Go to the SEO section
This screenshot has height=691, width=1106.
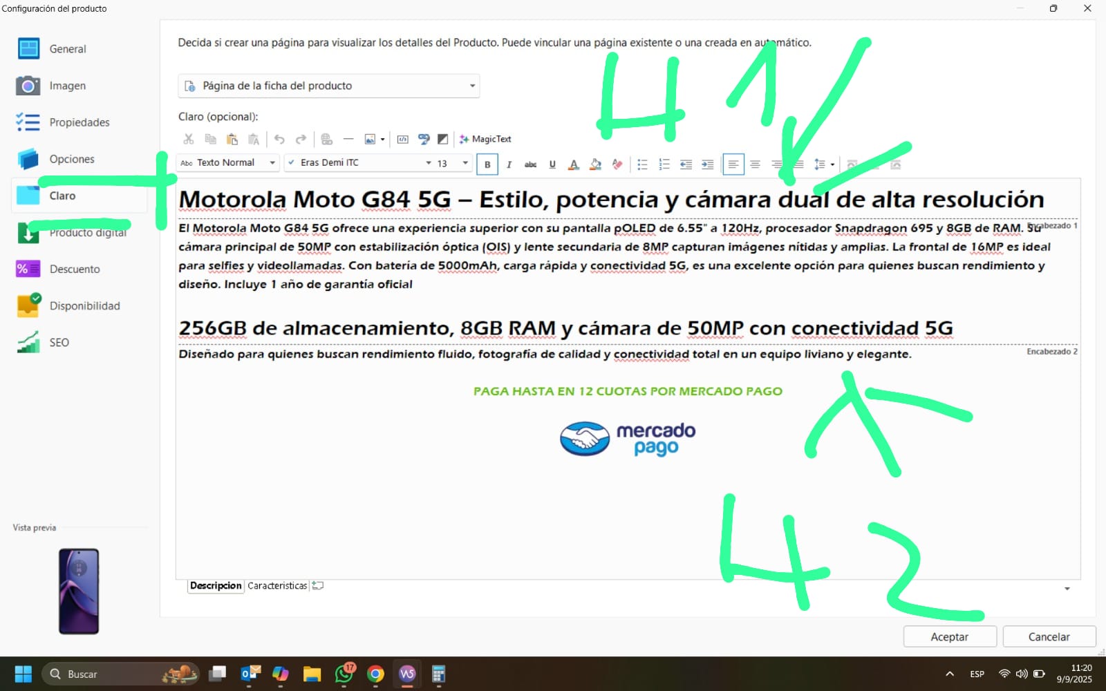pyautogui.click(x=79, y=342)
